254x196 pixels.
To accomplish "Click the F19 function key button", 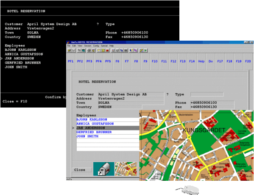I will pos(239,61).
